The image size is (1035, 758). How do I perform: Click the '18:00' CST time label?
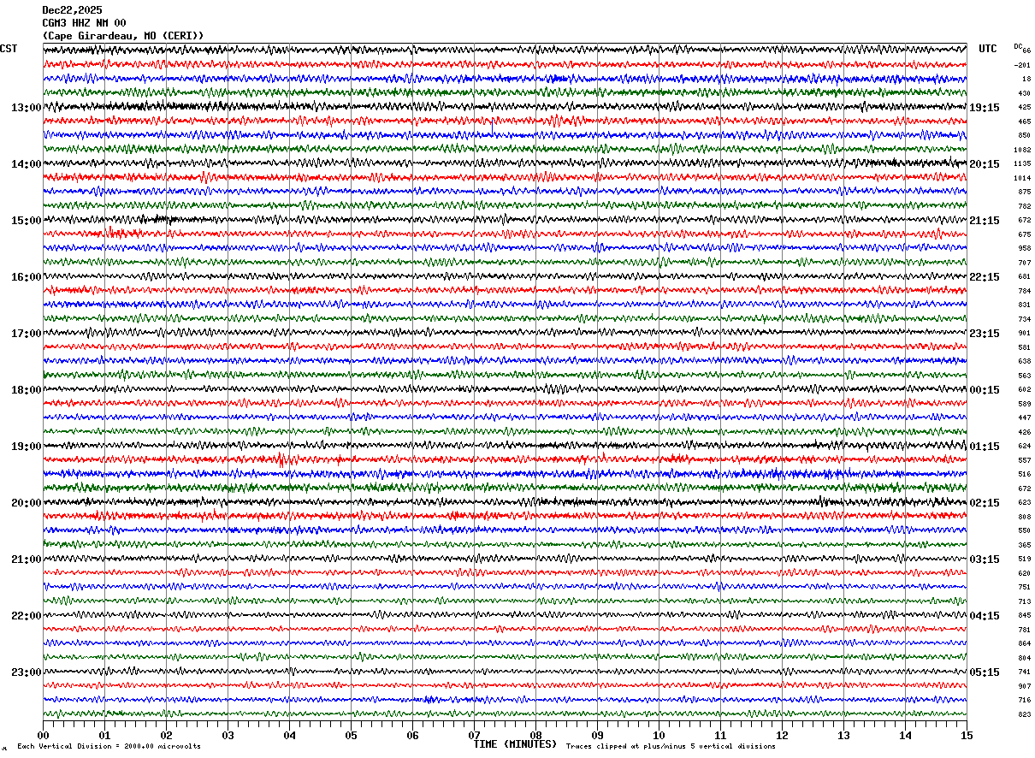[x=27, y=390]
